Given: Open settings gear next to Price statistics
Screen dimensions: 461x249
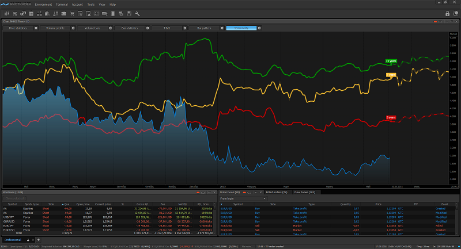Looking at the screenshot, I should coord(36,28).
